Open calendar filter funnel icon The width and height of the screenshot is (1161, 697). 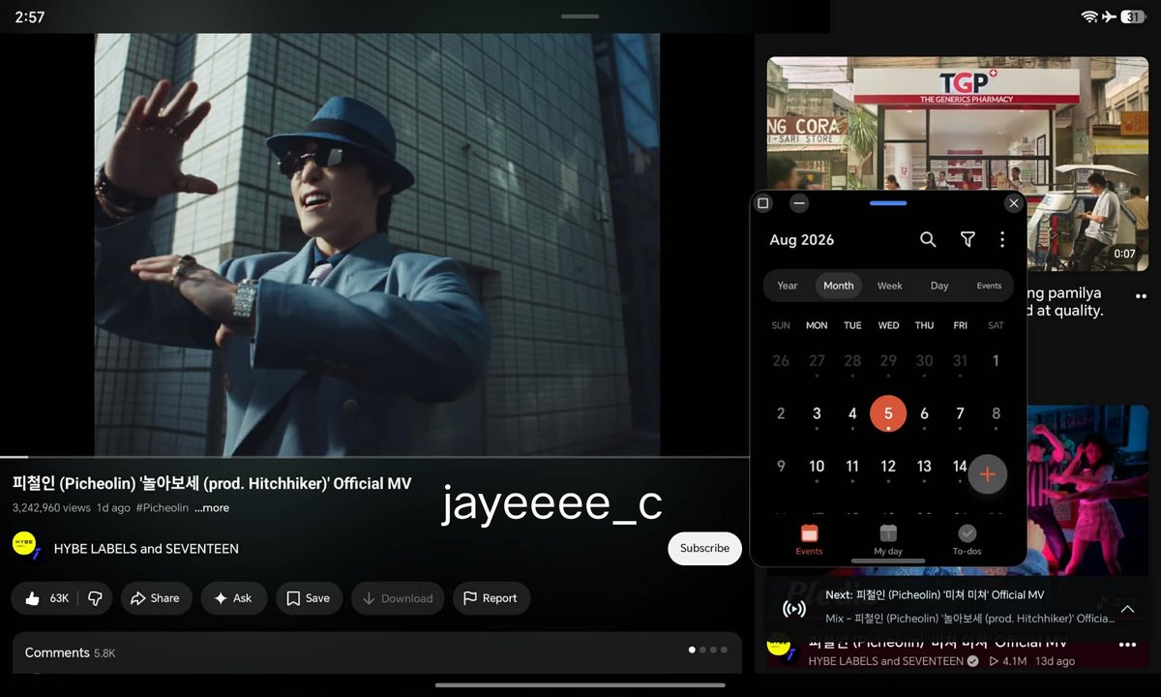[967, 239]
